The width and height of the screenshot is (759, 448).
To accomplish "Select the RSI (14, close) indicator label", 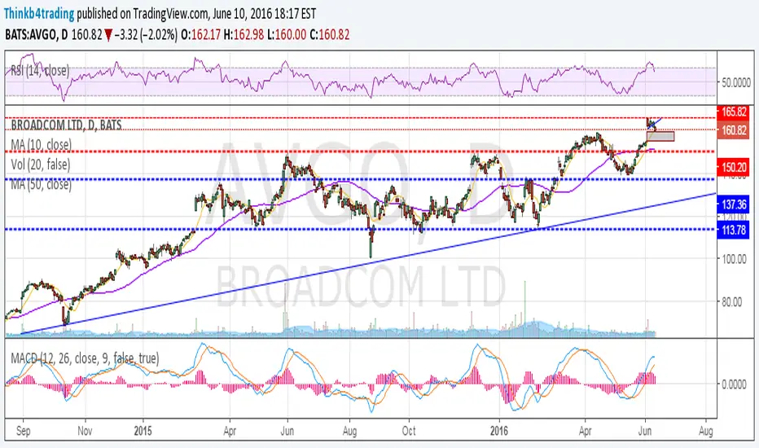I will [40, 71].
